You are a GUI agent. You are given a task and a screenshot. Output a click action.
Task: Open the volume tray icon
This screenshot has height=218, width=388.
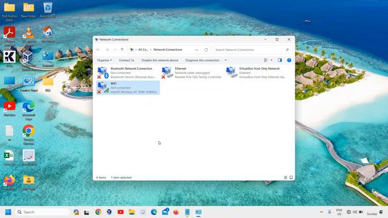(355, 212)
